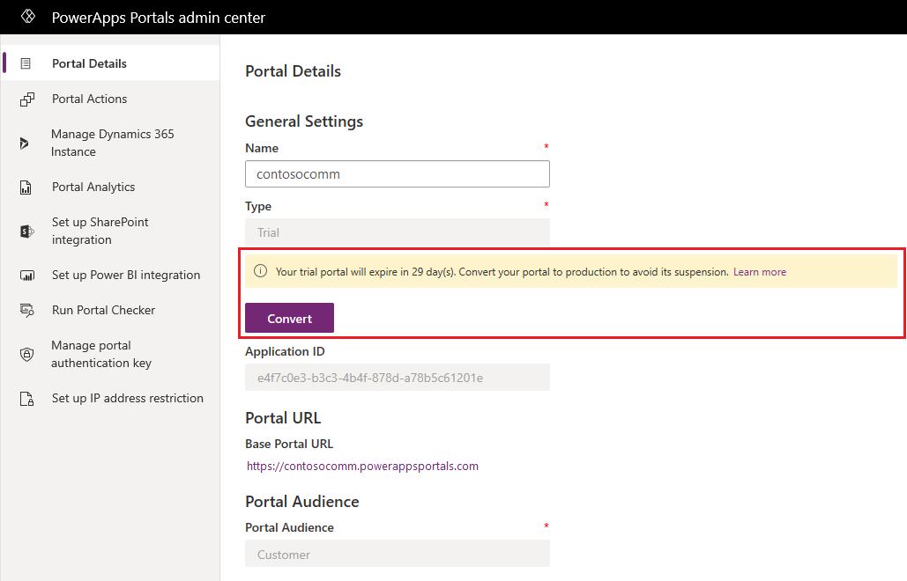This screenshot has width=907, height=581.
Task: Click the SharePoint integration icon
Action: coord(26,232)
